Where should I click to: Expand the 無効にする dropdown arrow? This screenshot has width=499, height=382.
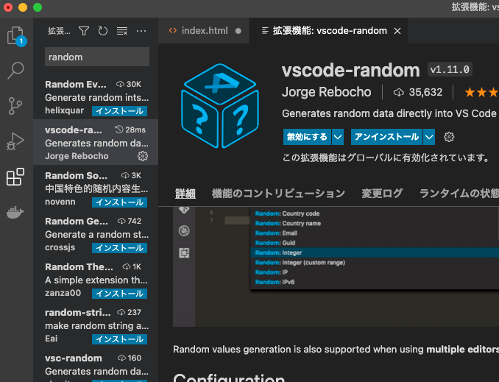point(338,137)
